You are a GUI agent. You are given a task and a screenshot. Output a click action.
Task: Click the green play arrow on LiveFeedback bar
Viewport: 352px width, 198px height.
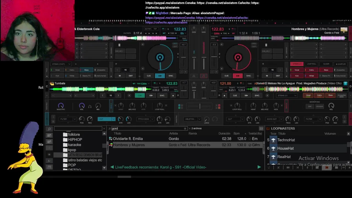coord(259,167)
